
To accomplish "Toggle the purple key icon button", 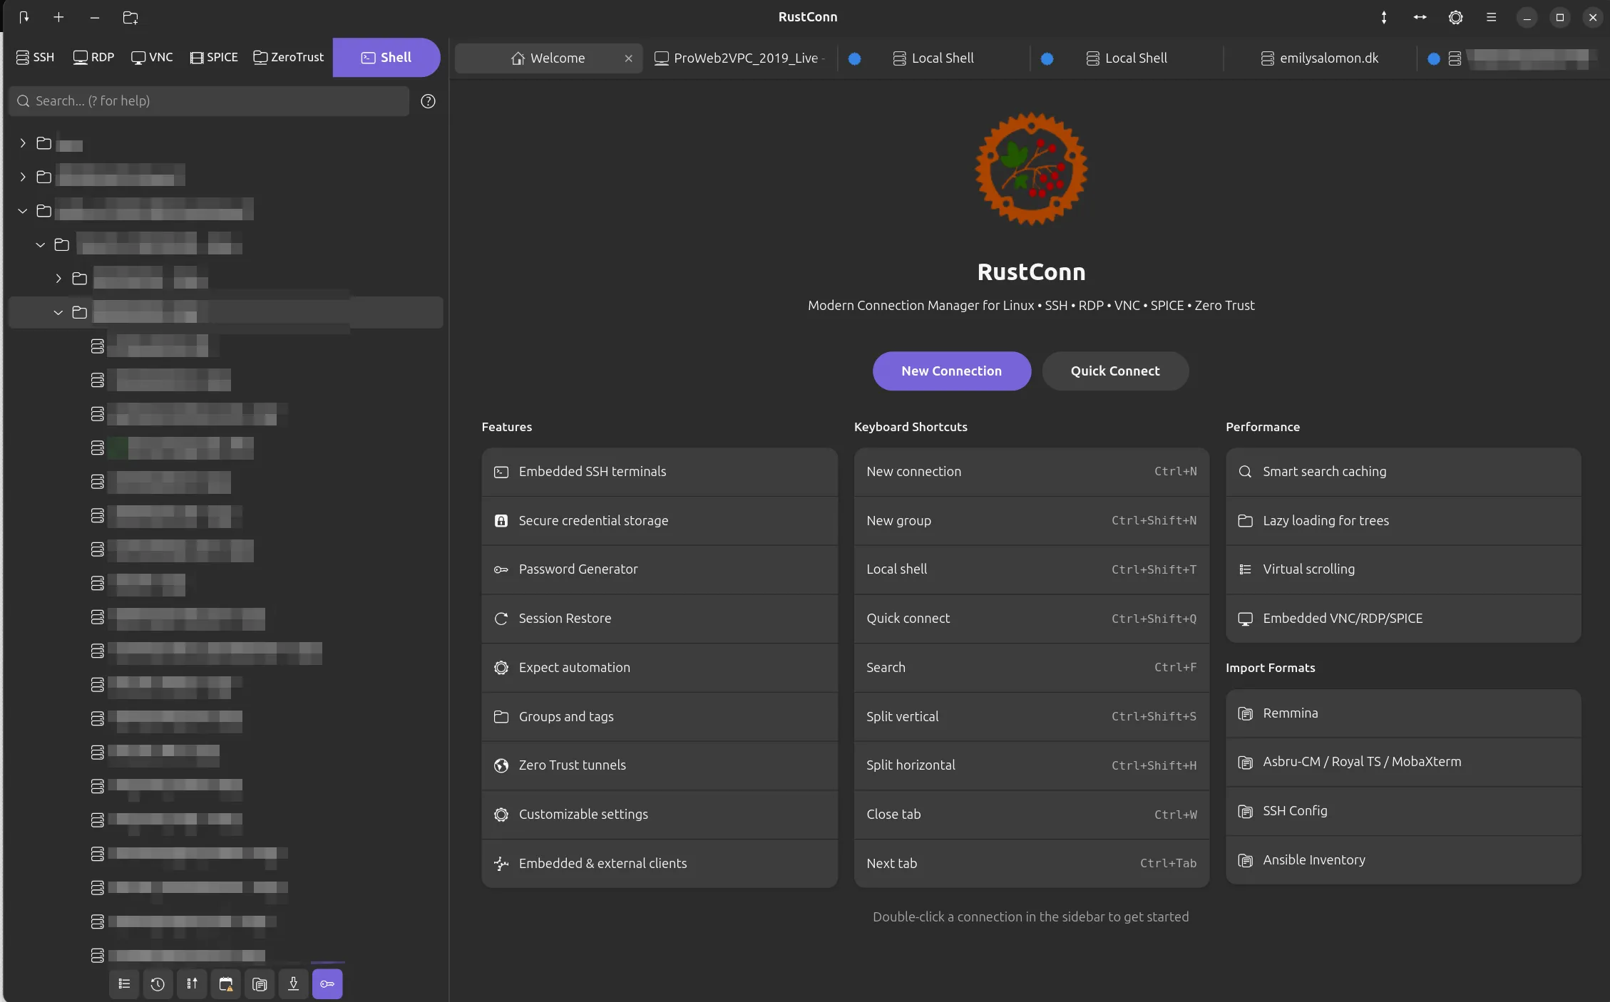I will [x=327, y=984].
